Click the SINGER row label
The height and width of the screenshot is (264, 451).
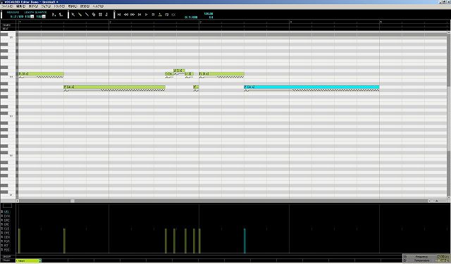[6, 256]
